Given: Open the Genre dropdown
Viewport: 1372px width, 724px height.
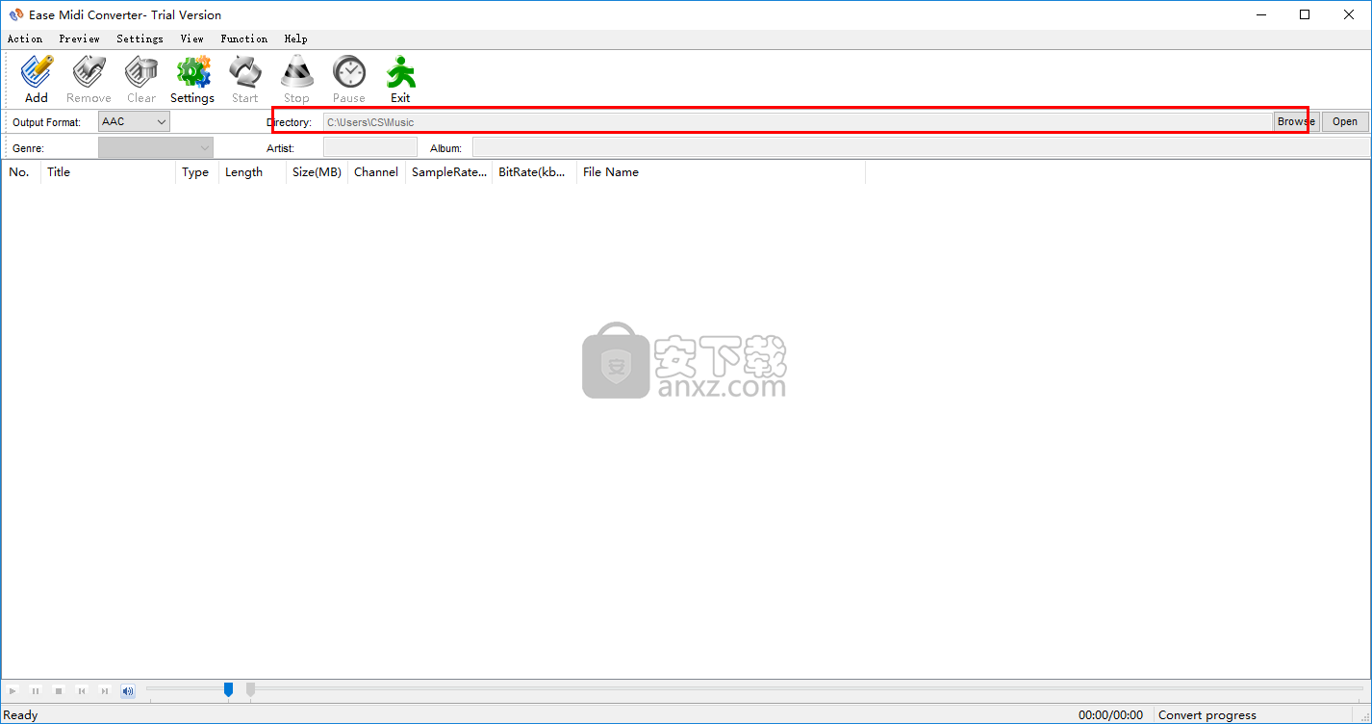Looking at the screenshot, I should point(156,147).
